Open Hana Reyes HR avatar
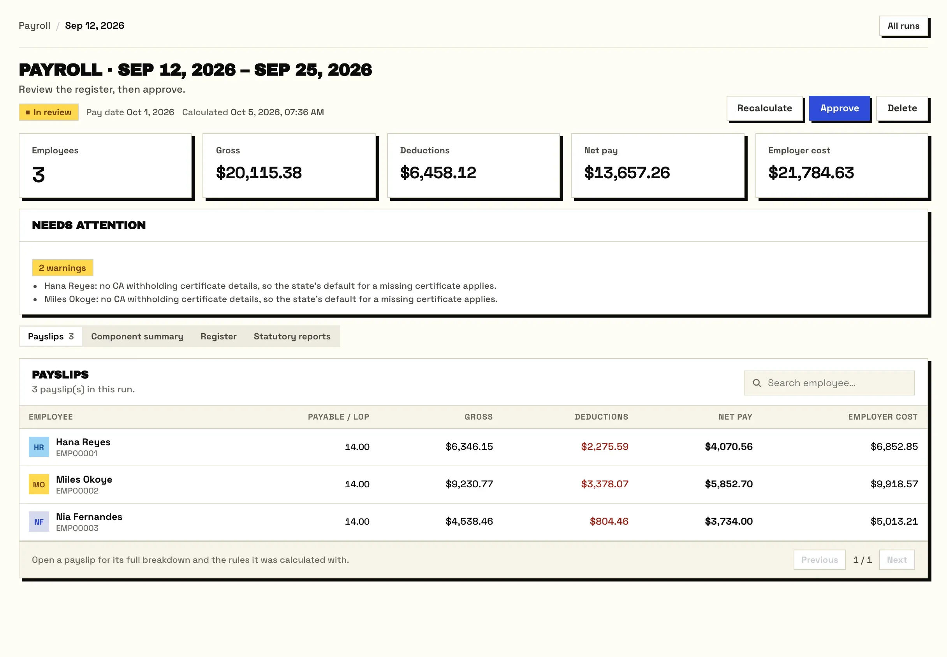The width and height of the screenshot is (947, 657). coord(39,447)
